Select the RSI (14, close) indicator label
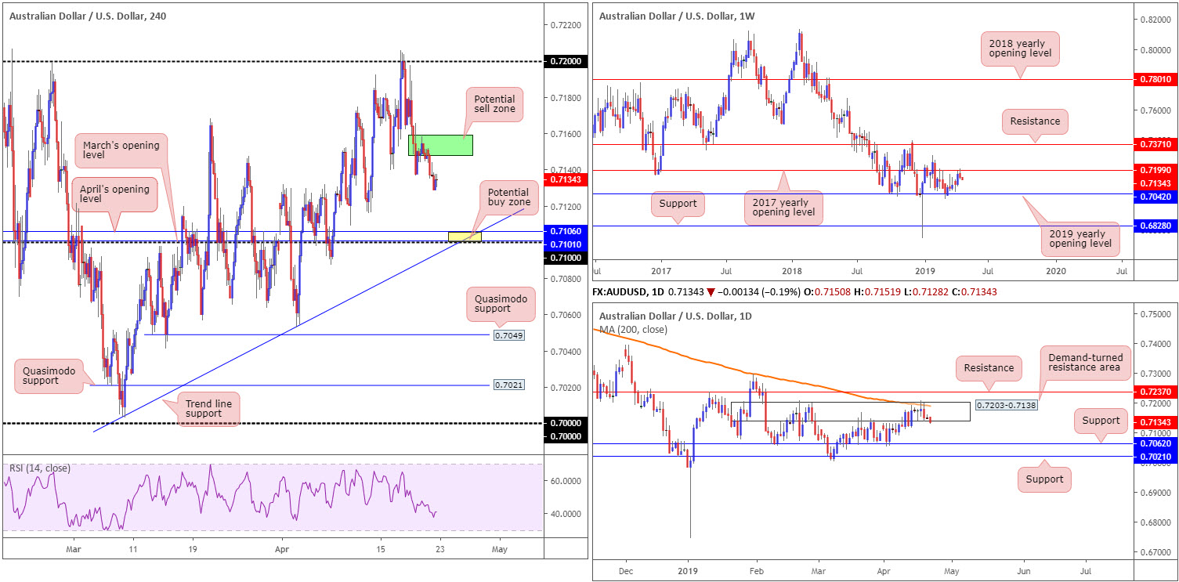The width and height of the screenshot is (1179, 582). click(40, 468)
